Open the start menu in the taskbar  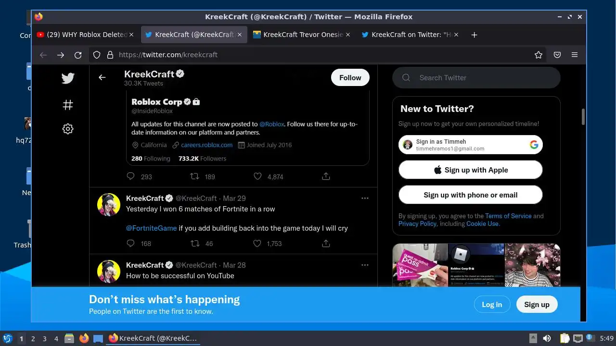coord(7,338)
